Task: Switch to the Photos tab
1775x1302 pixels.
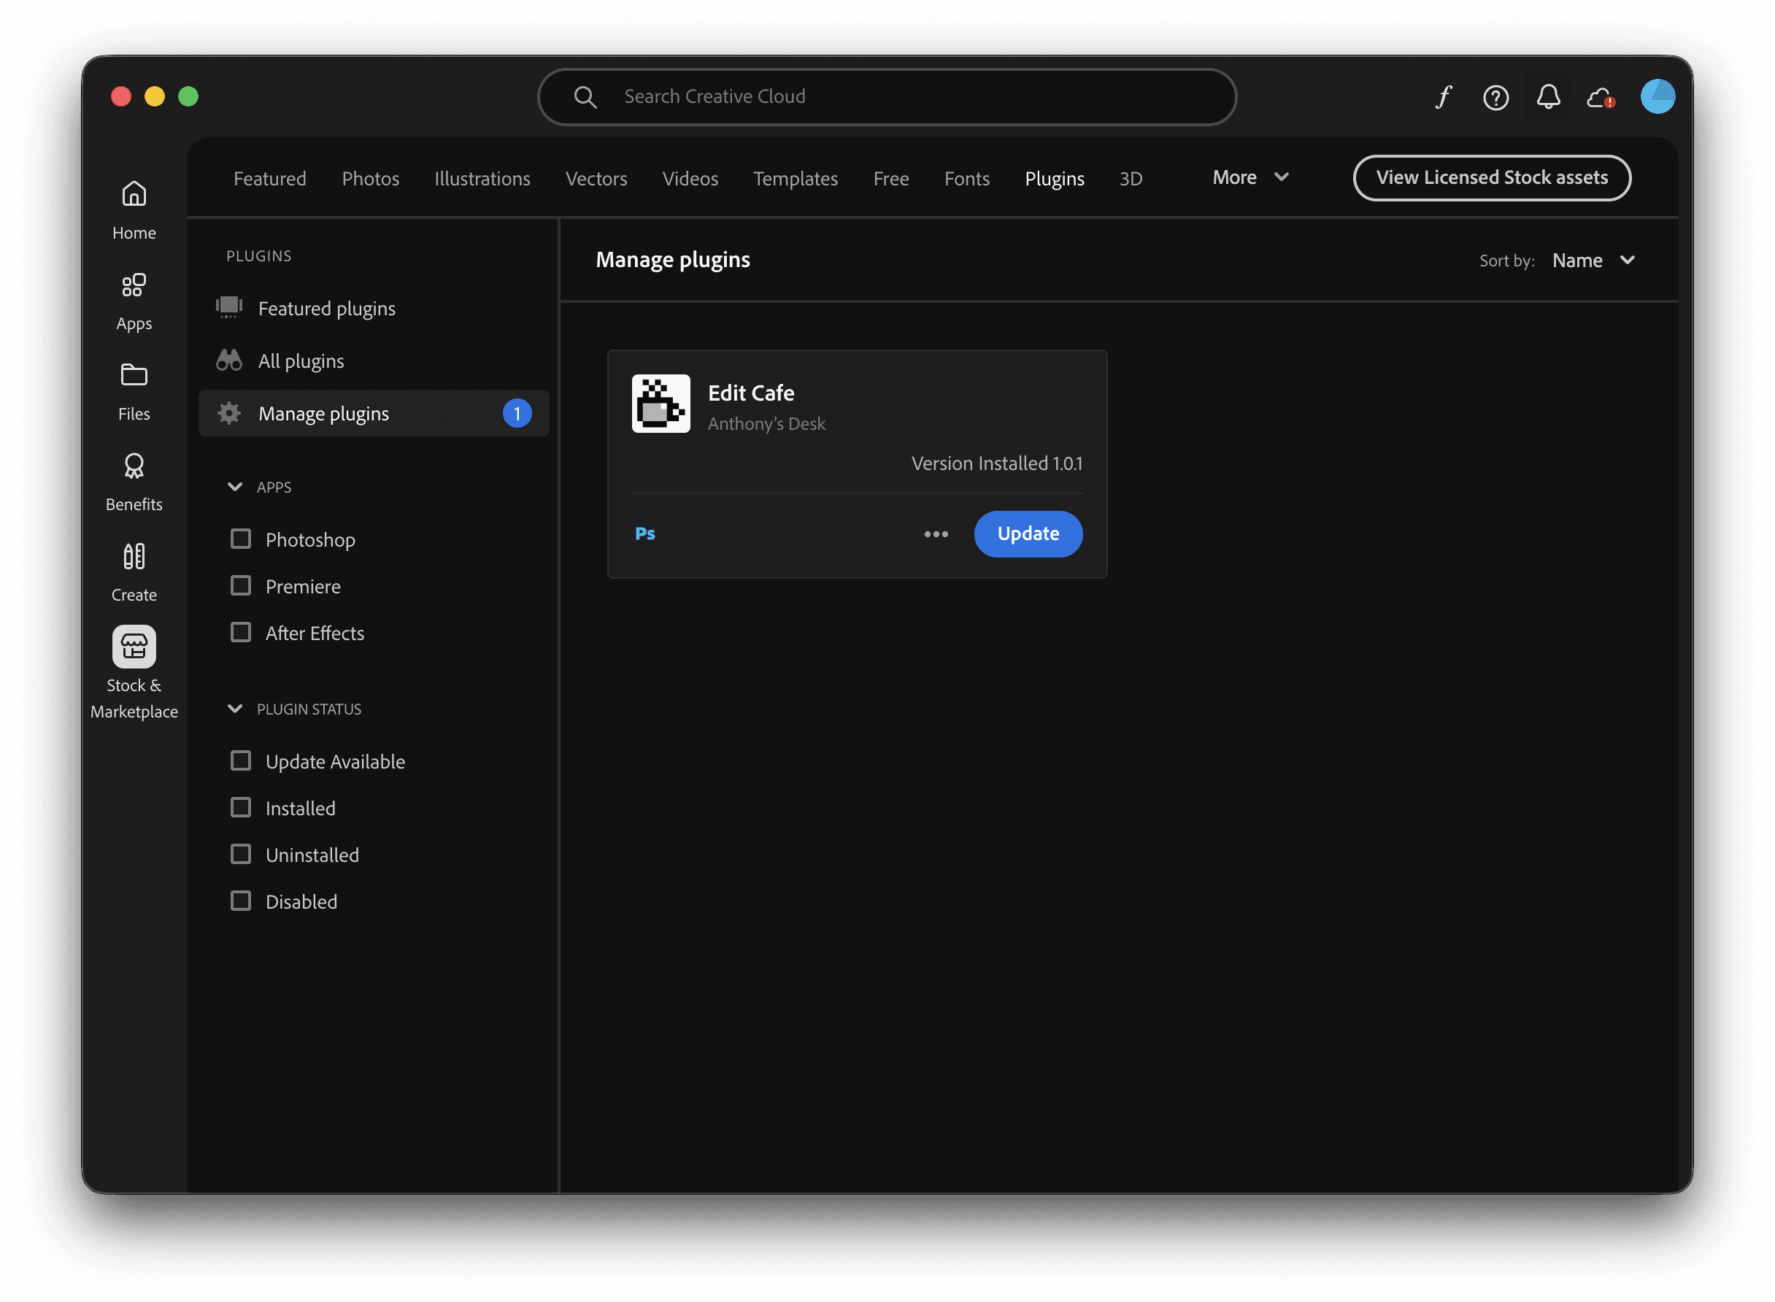Action: click(x=371, y=179)
